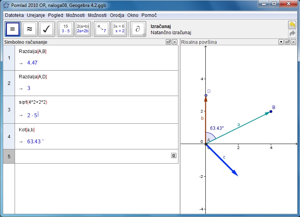Select row header 1 in CAS view
Viewport: 300px width, 217px height.
[8, 58]
